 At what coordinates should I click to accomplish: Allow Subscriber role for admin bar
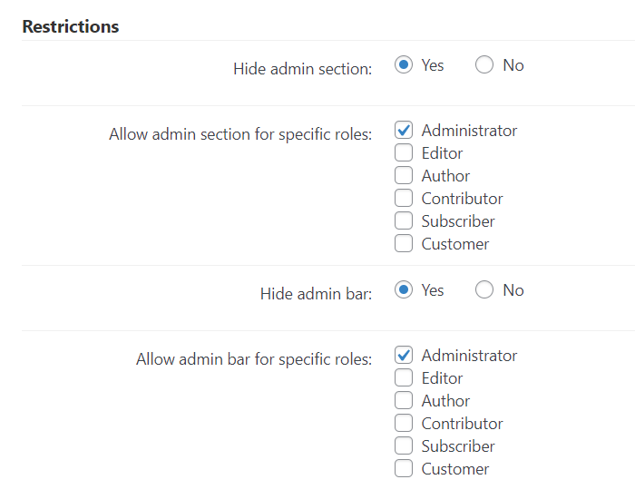click(x=405, y=446)
